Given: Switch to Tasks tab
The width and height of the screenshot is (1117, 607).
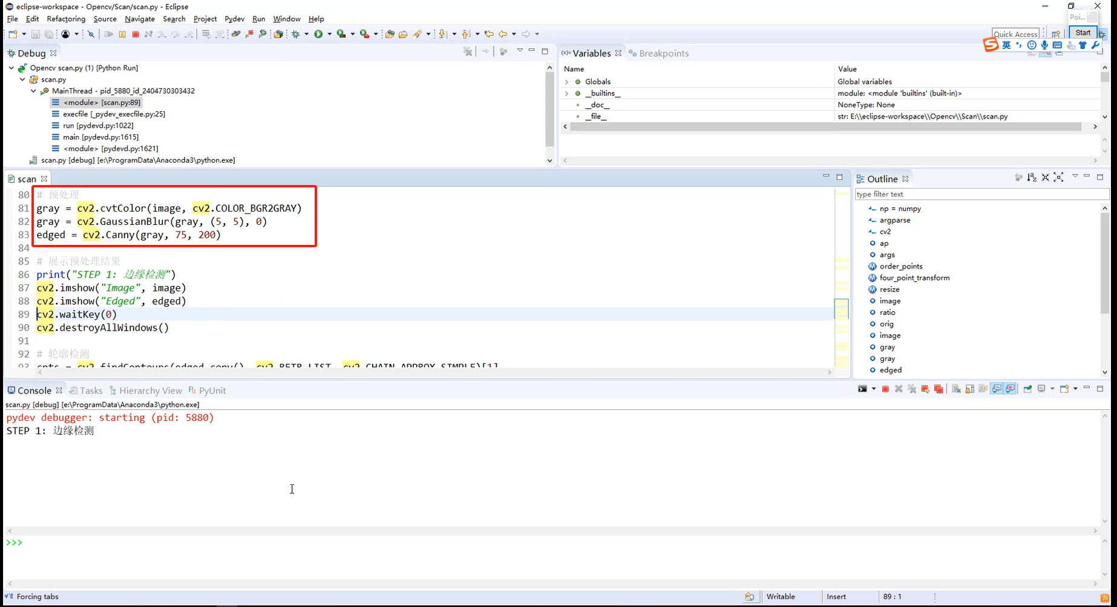Looking at the screenshot, I should click(86, 391).
